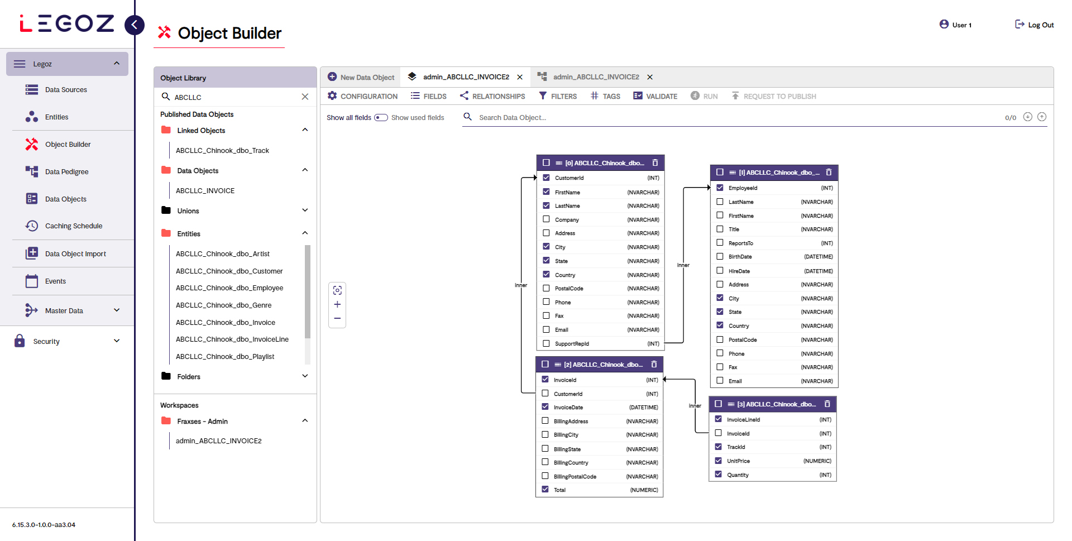Toggle Show used fields switch

pyautogui.click(x=381, y=118)
